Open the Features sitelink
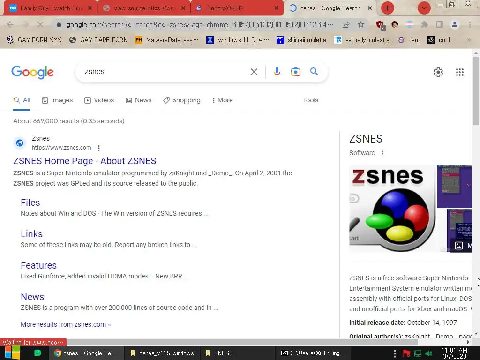 [38, 265]
